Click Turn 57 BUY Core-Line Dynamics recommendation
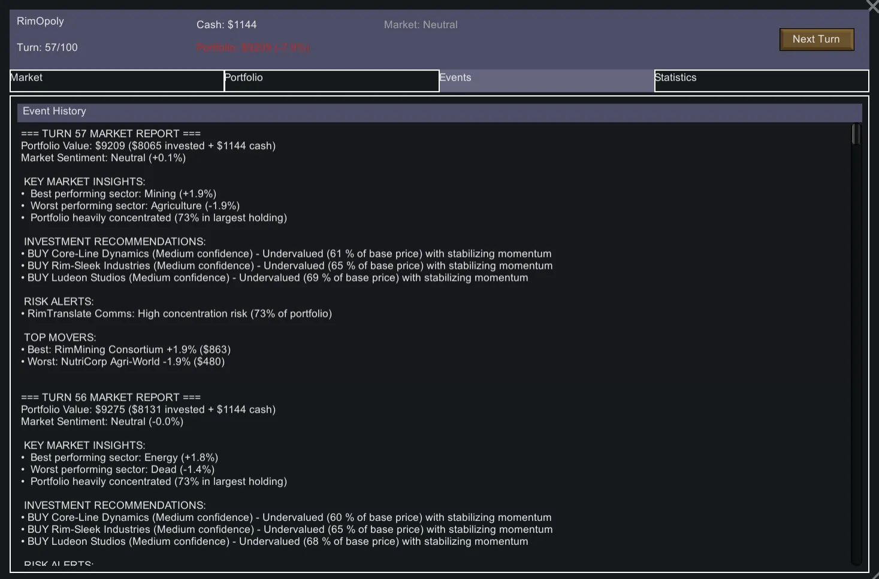The image size is (879, 579). [286, 254]
